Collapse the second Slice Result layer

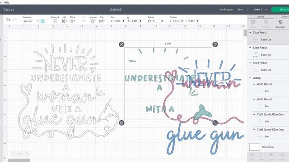pyautogui.click(x=250, y=48)
